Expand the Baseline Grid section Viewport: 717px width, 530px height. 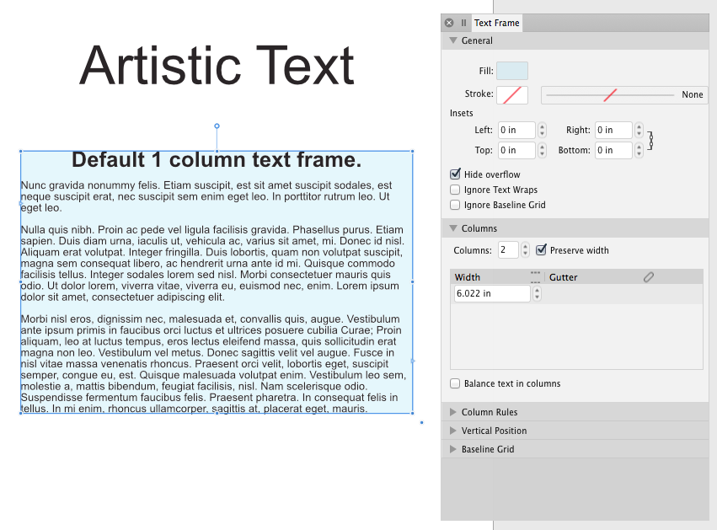click(x=452, y=449)
